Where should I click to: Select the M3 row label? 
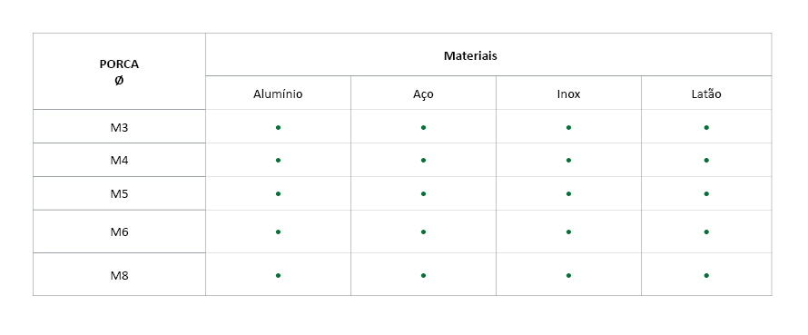120,126
